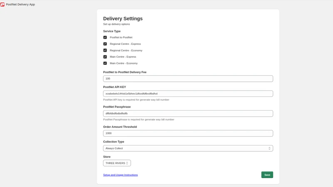Click the Order Amount Threshold label
This screenshot has width=333, height=187.
click(x=120, y=127)
